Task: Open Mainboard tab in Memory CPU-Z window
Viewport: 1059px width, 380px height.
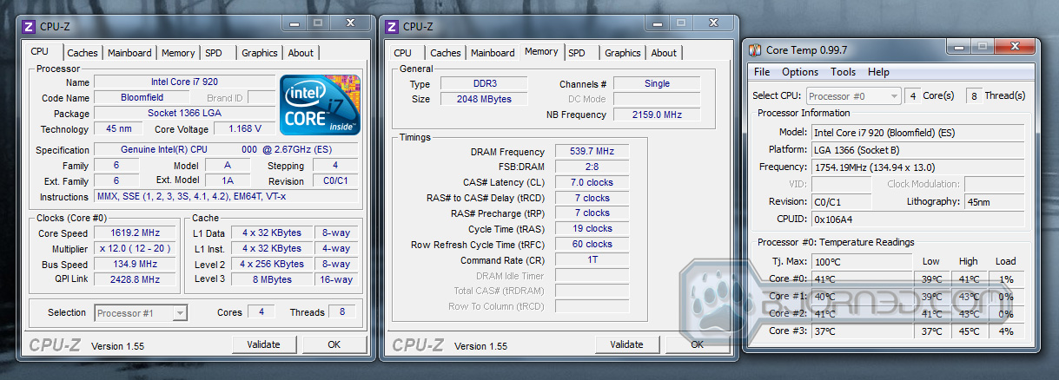Action: [493, 53]
